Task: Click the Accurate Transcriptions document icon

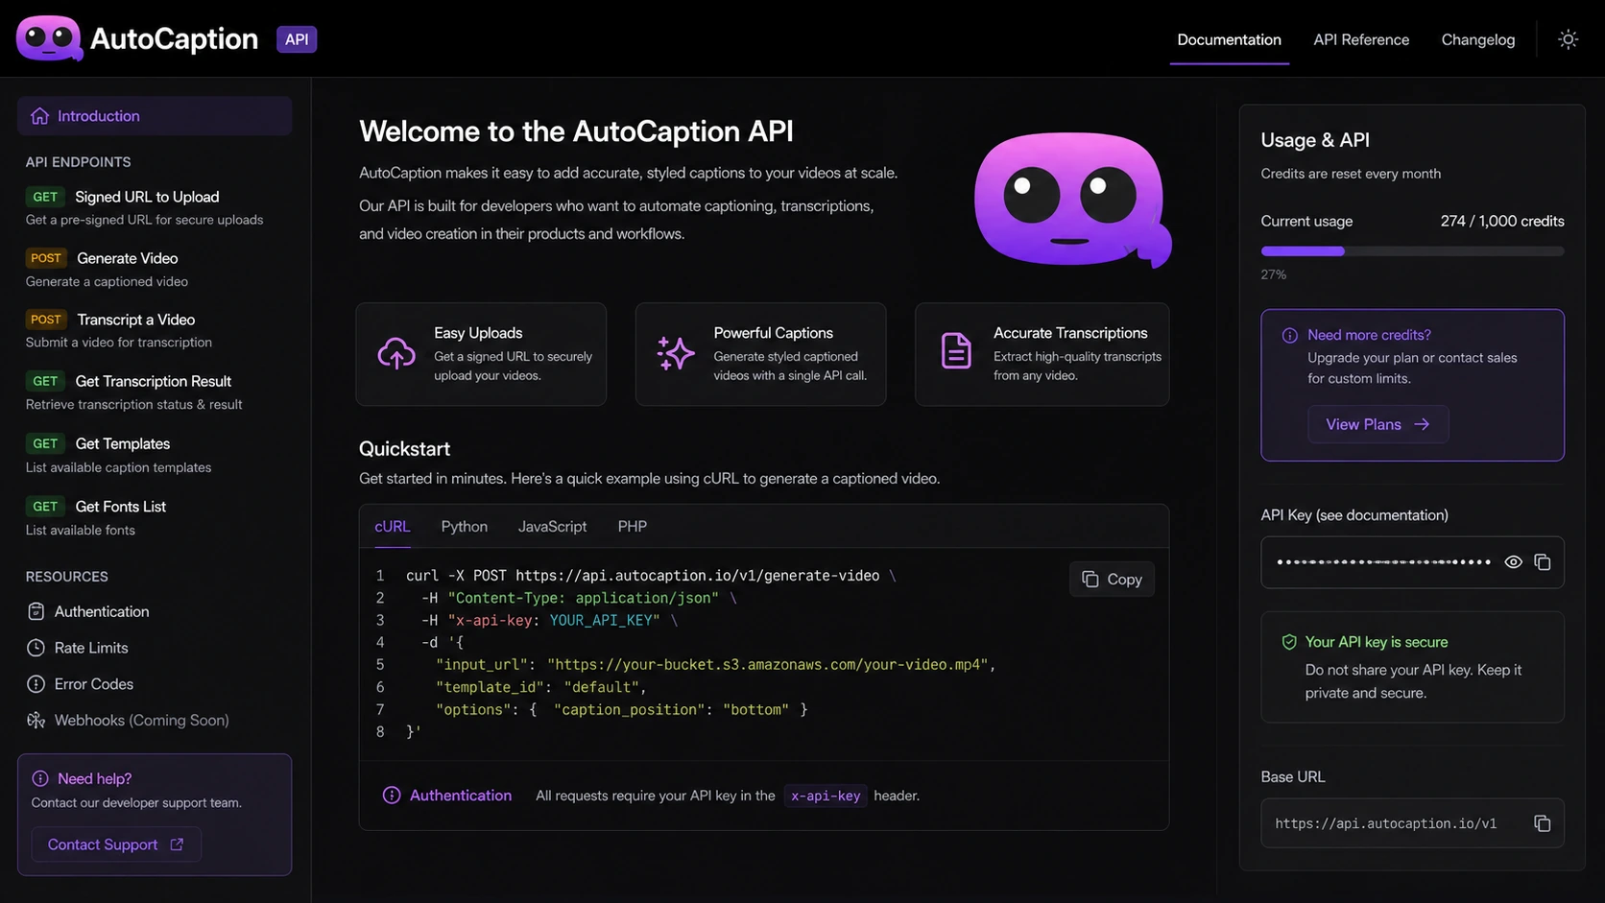Action: click(956, 351)
